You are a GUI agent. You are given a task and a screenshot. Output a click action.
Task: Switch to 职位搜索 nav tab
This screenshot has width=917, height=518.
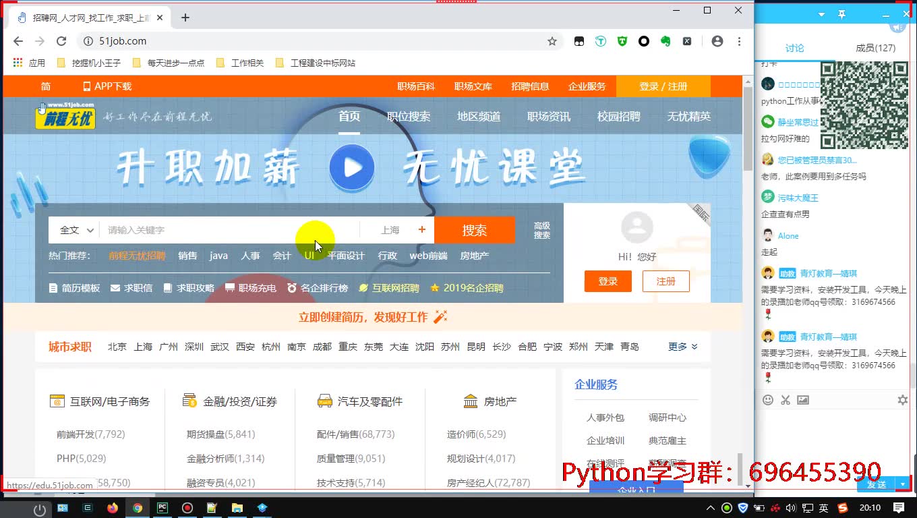(409, 116)
